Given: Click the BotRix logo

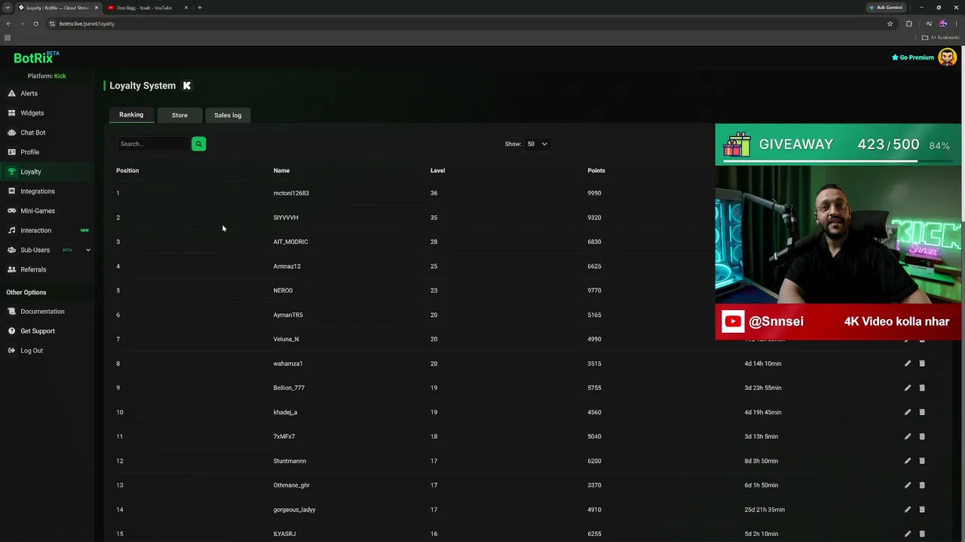Looking at the screenshot, I should (35, 57).
